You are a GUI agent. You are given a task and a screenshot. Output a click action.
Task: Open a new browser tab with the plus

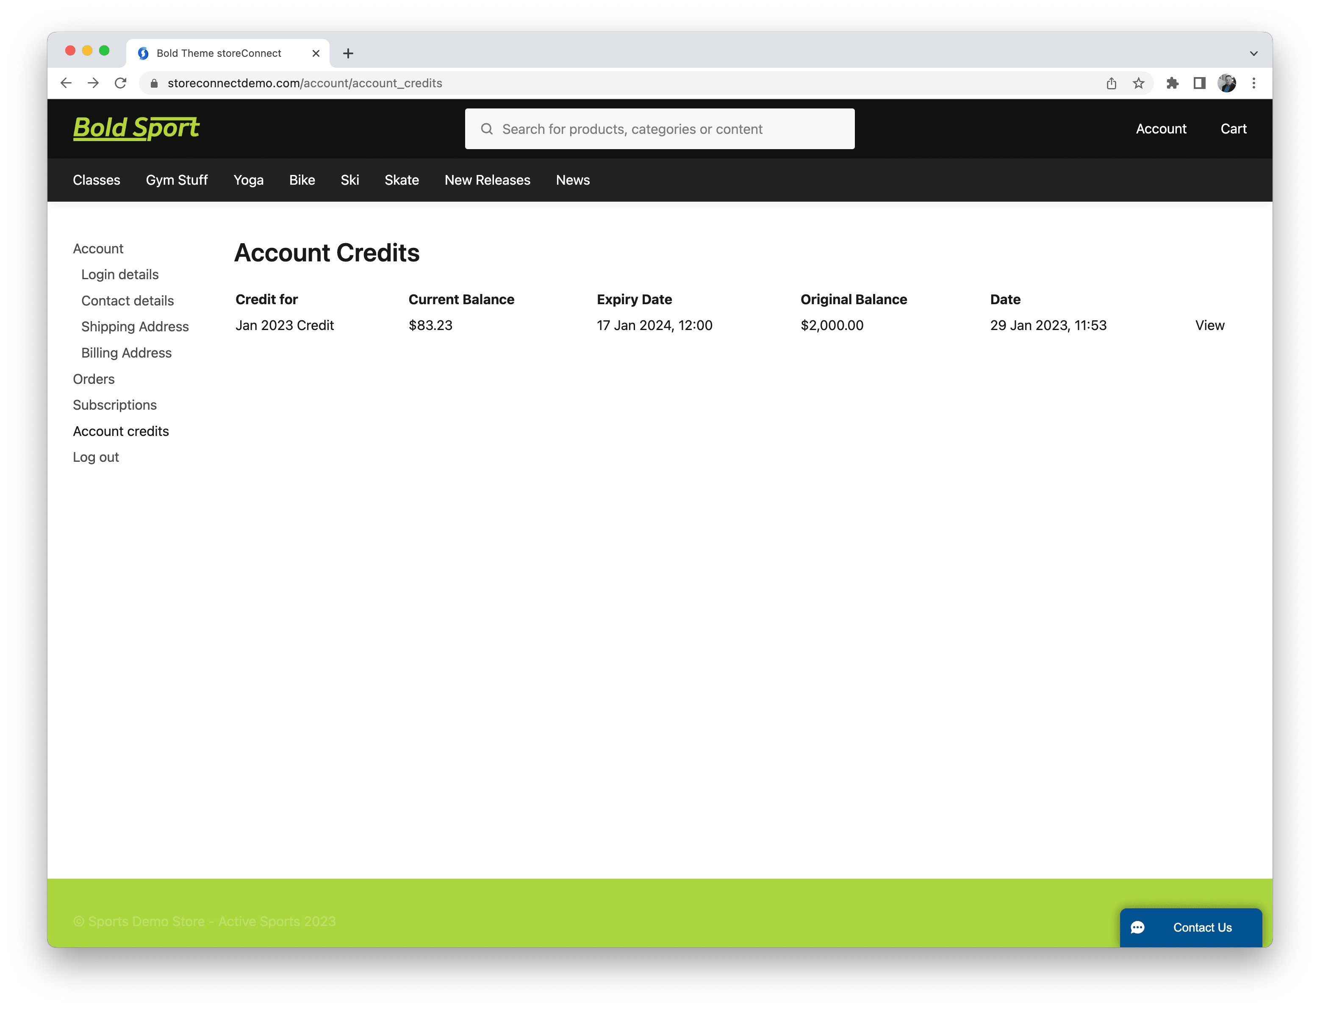click(x=348, y=53)
